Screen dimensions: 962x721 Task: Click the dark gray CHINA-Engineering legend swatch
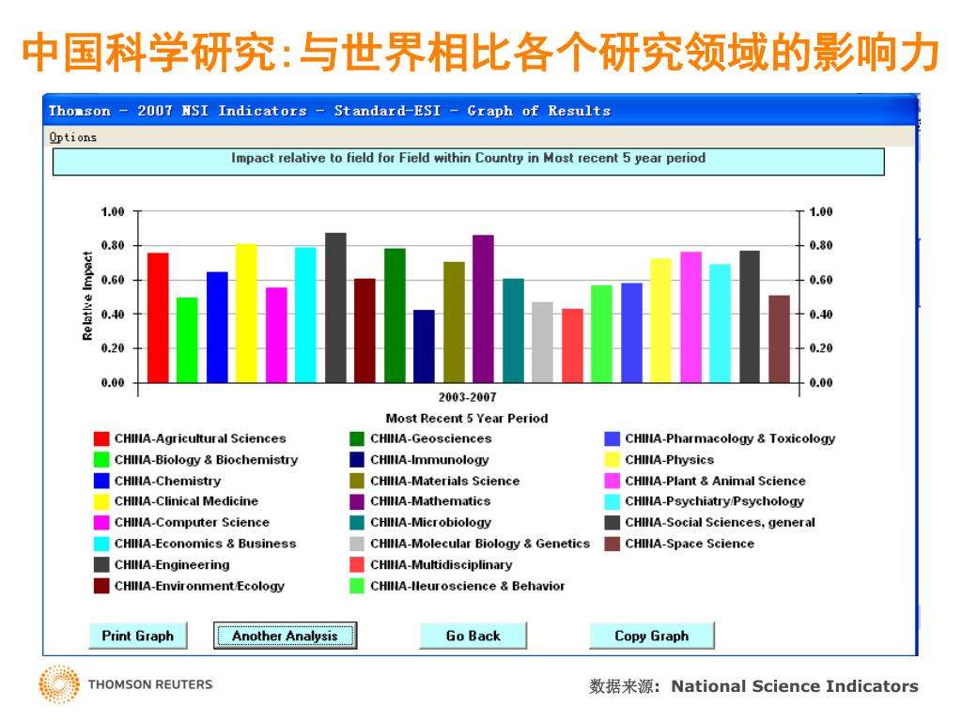coord(101,564)
